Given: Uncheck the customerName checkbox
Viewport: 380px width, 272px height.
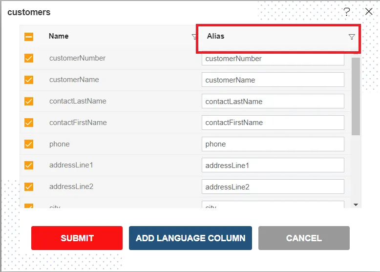Looking at the screenshot, I should pos(29,80).
